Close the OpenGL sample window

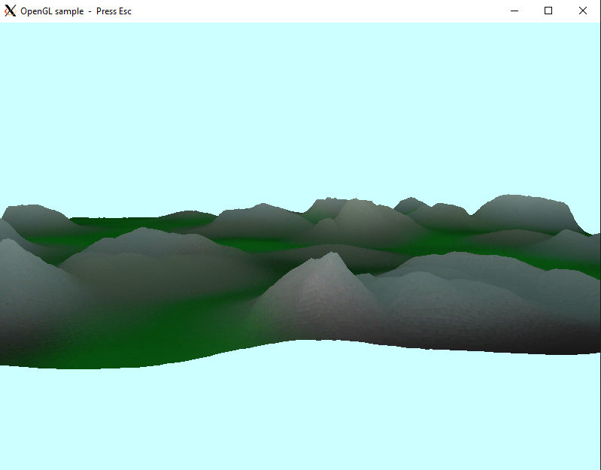click(583, 11)
